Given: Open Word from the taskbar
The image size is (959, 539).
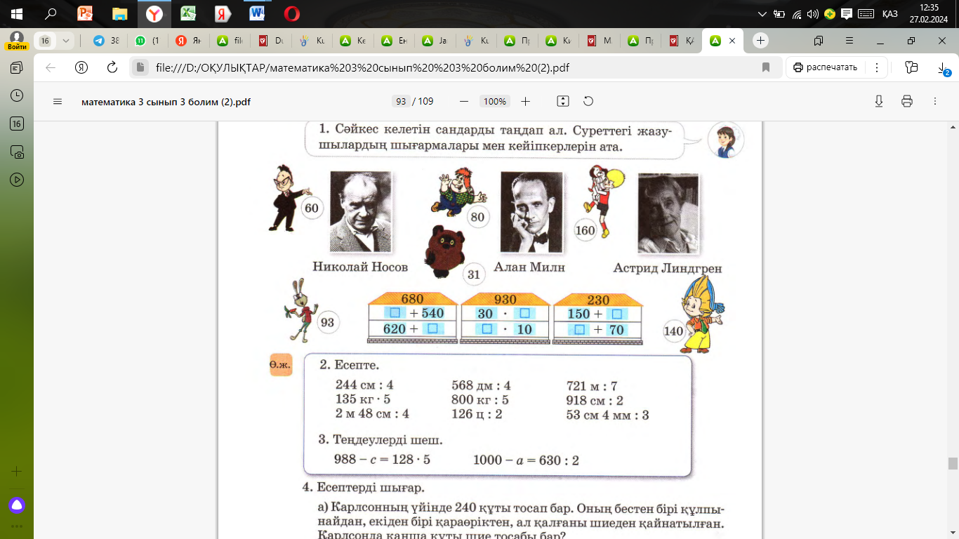Looking at the screenshot, I should [x=257, y=13].
